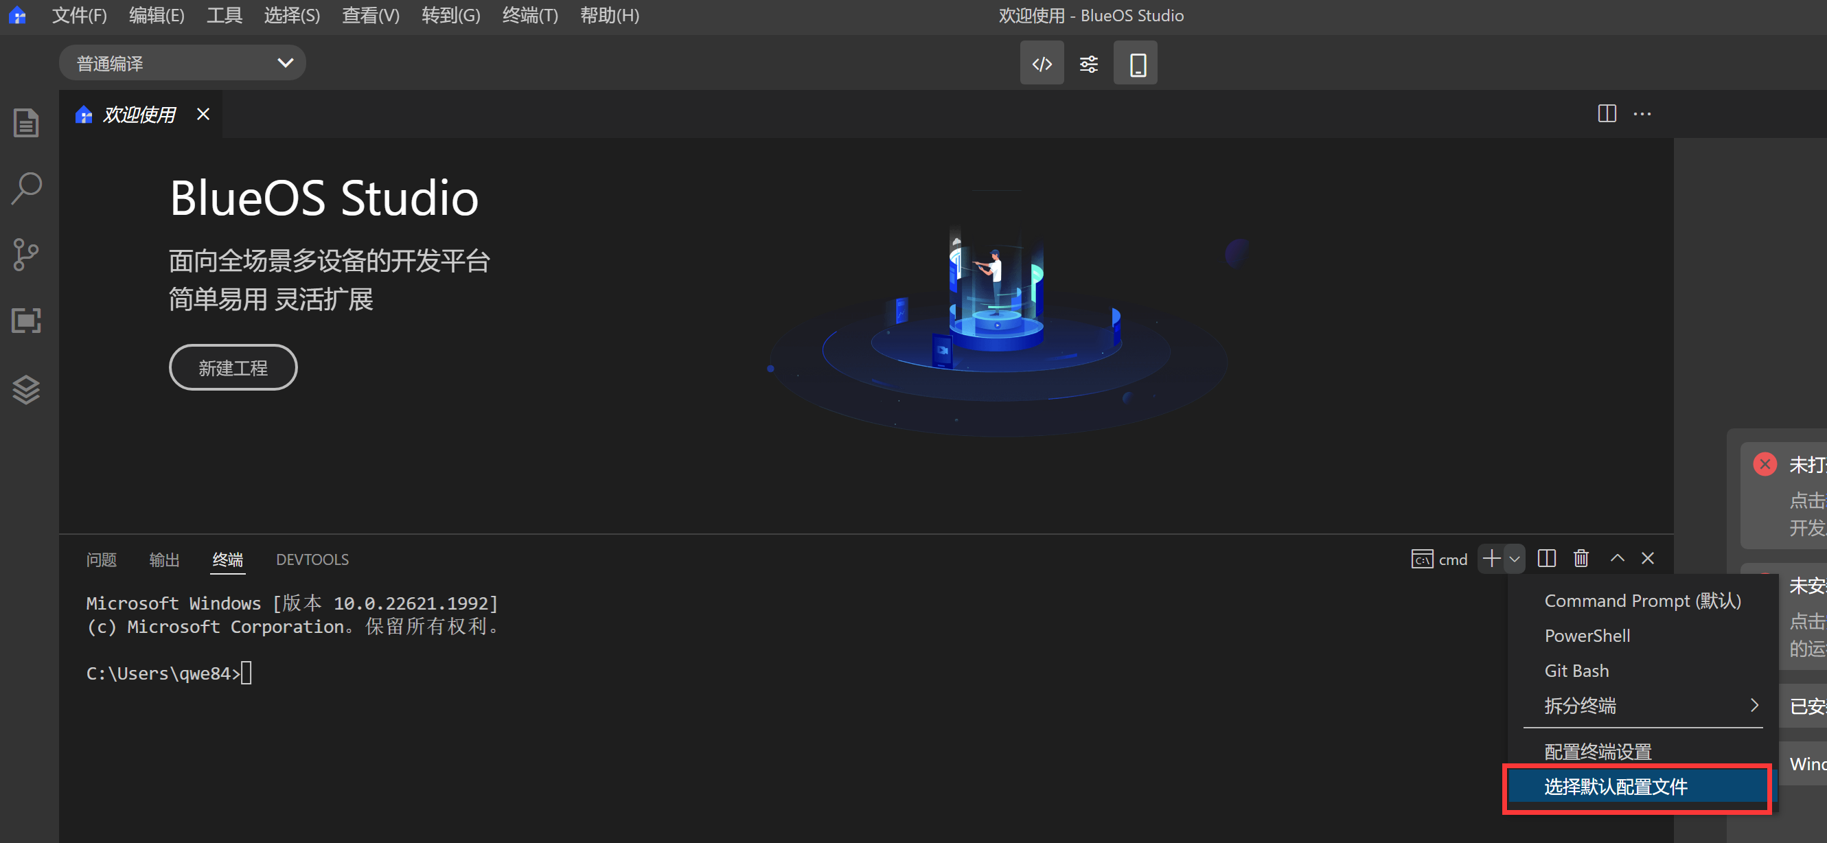Select PowerShell from the terminal menu
Image resolution: width=1827 pixels, height=843 pixels.
pos(1587,636)
